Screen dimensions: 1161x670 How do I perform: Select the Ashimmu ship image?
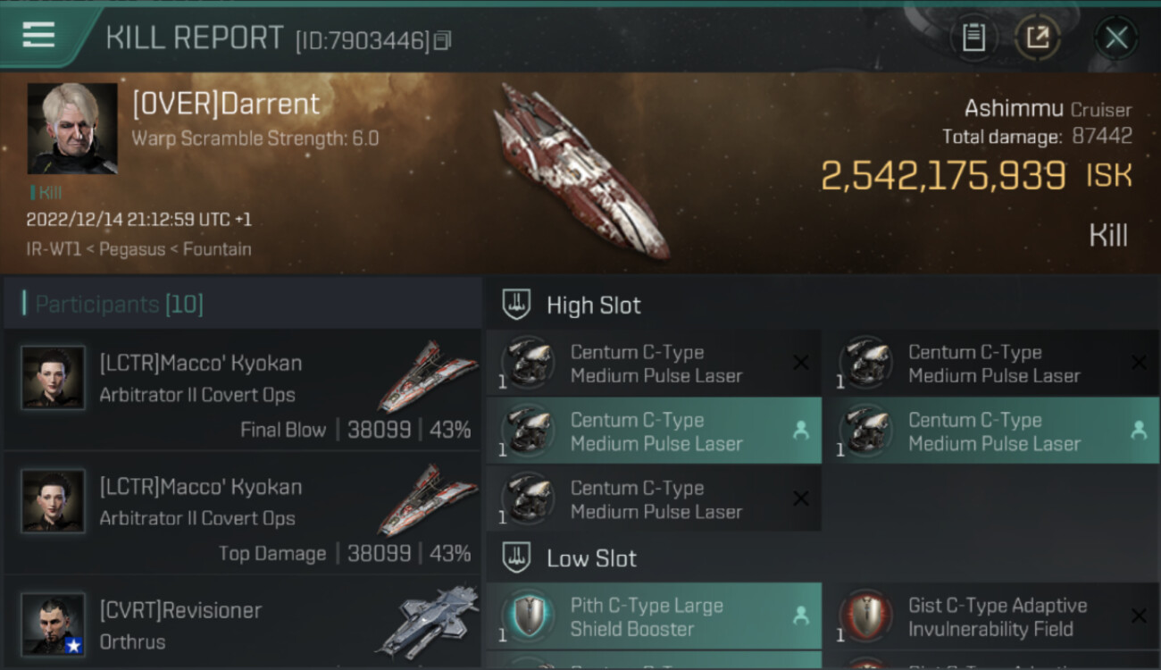(580, 170)
